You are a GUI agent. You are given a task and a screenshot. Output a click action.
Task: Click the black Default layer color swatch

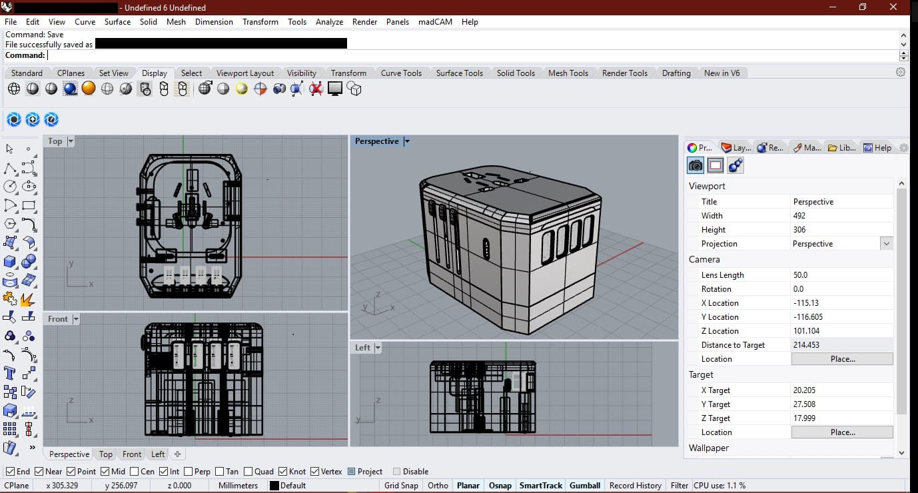[274, 486]
